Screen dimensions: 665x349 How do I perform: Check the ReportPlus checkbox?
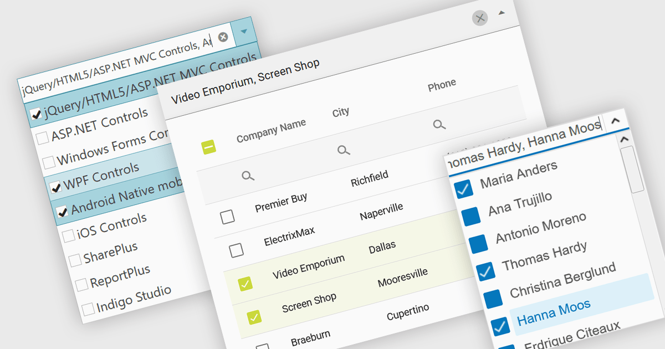click(x=81, y=284)
